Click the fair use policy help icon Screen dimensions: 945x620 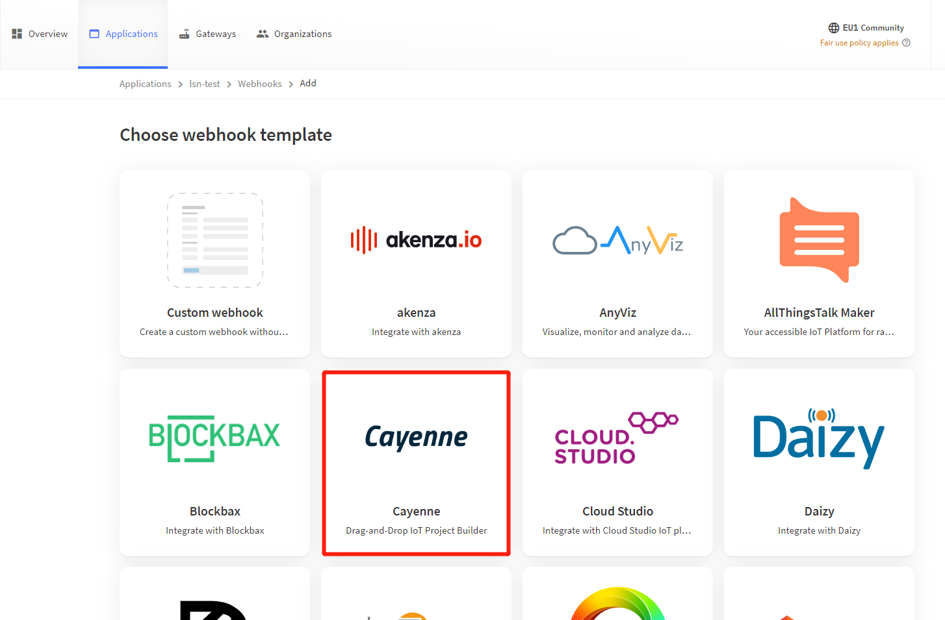pyautogui.click(x=907, y=43)
